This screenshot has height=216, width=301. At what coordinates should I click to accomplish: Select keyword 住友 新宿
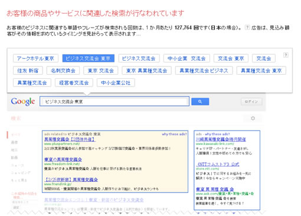pos(28,71)
